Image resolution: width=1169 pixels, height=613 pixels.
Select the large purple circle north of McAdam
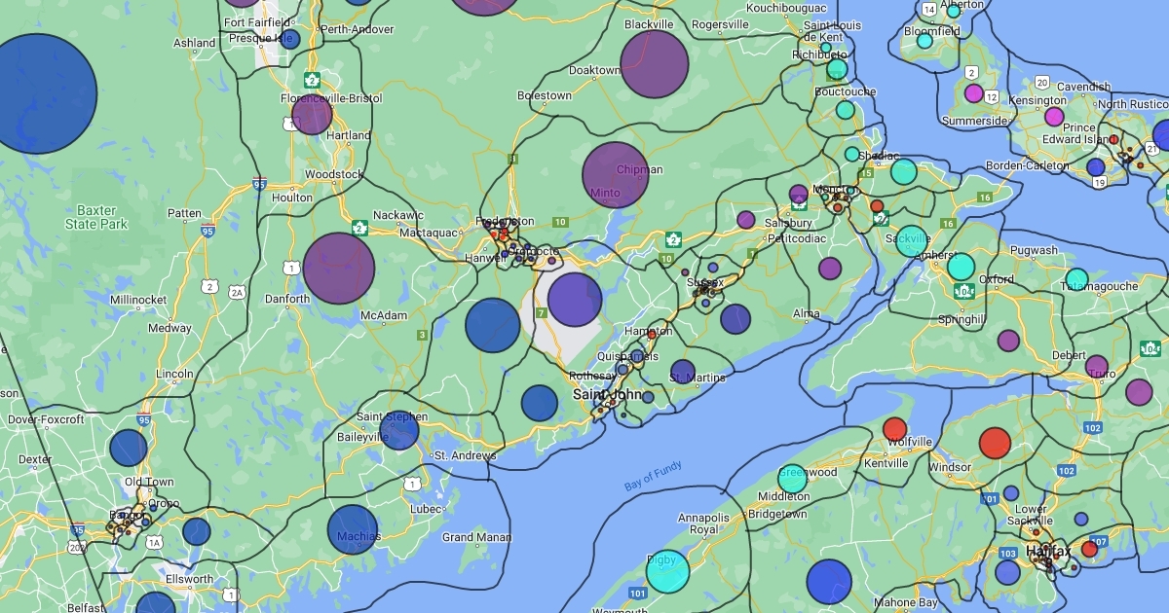pyautogui.click(x=339, y=269)
